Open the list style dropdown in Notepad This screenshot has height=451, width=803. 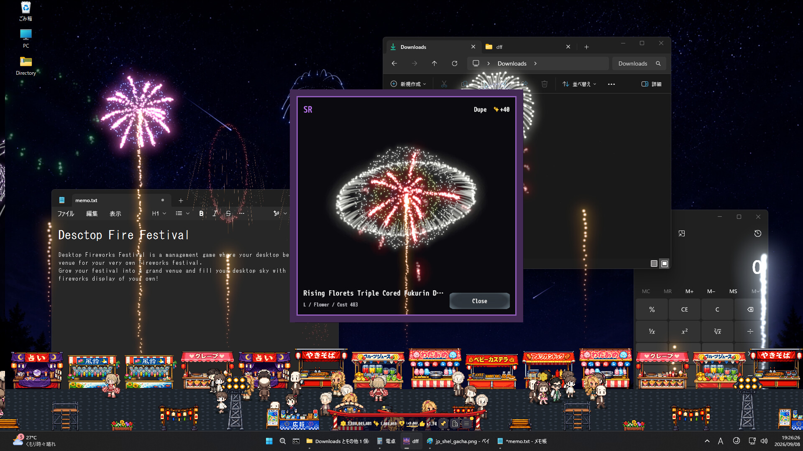click(182, 213)
